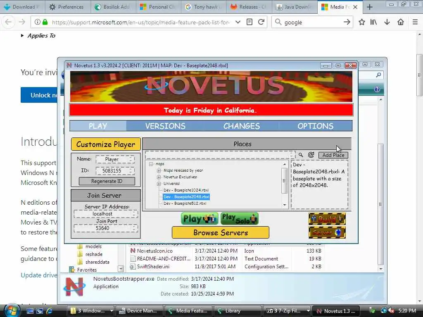423x317 pixels.
Task: Switch to the OPTIONS tab
Action: pyautogui.click(x=315, y=126)
